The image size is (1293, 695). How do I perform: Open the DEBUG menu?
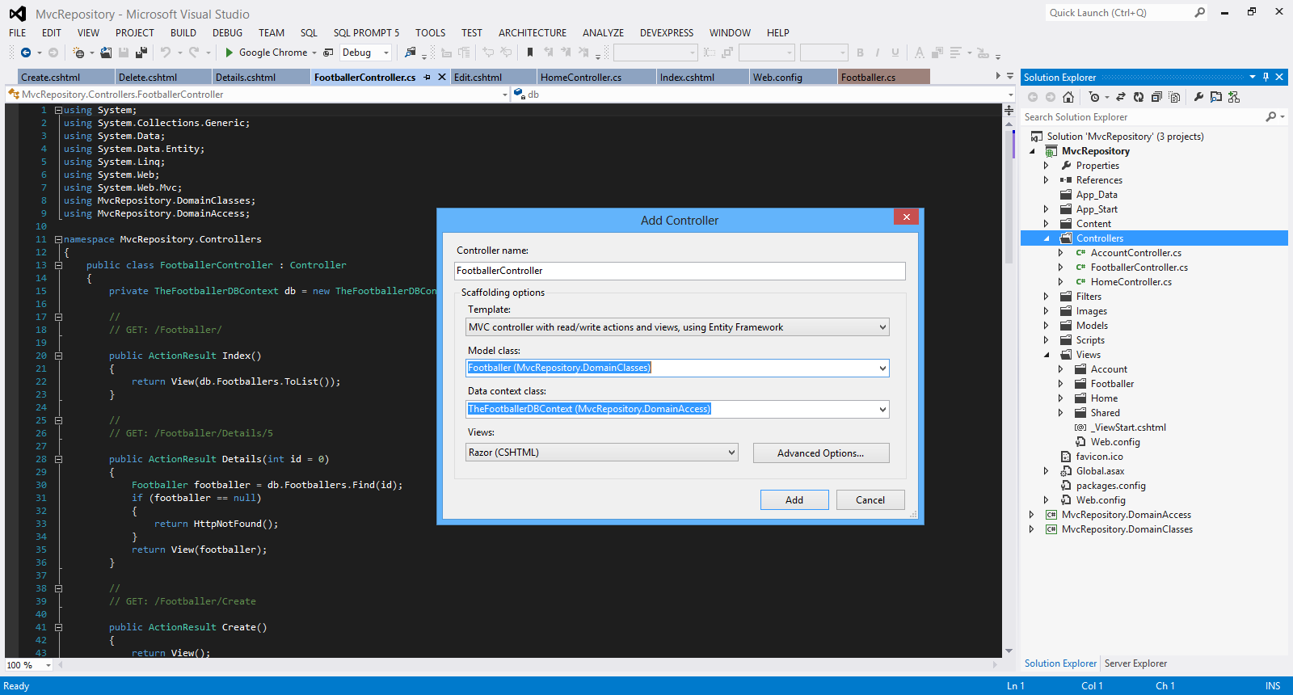coord(227,33)
